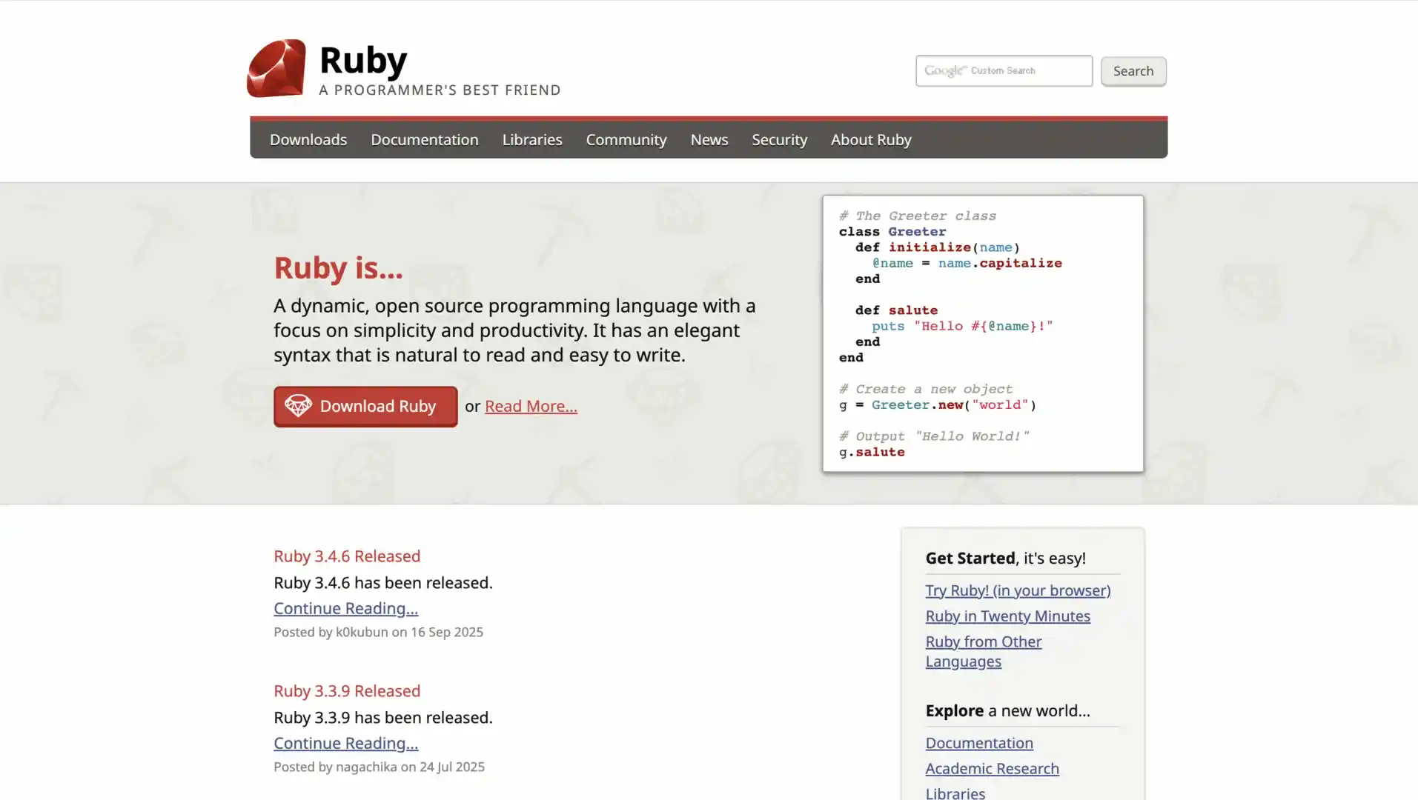Image resolution: width=1418 pixels, height=800 pixels.
Task: Click 'A PROGRAMMER'S BEST FRIEND' tagline
Action: click(440, 90)
